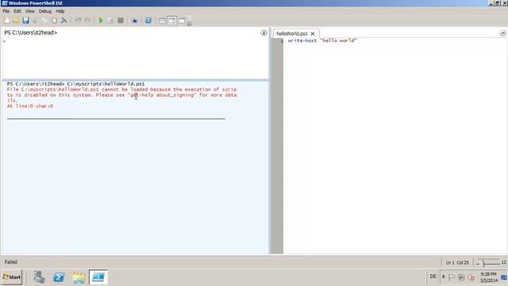
Task: Click the zoom-out minus on the zoom slider
Action: (x=478, y=263)
